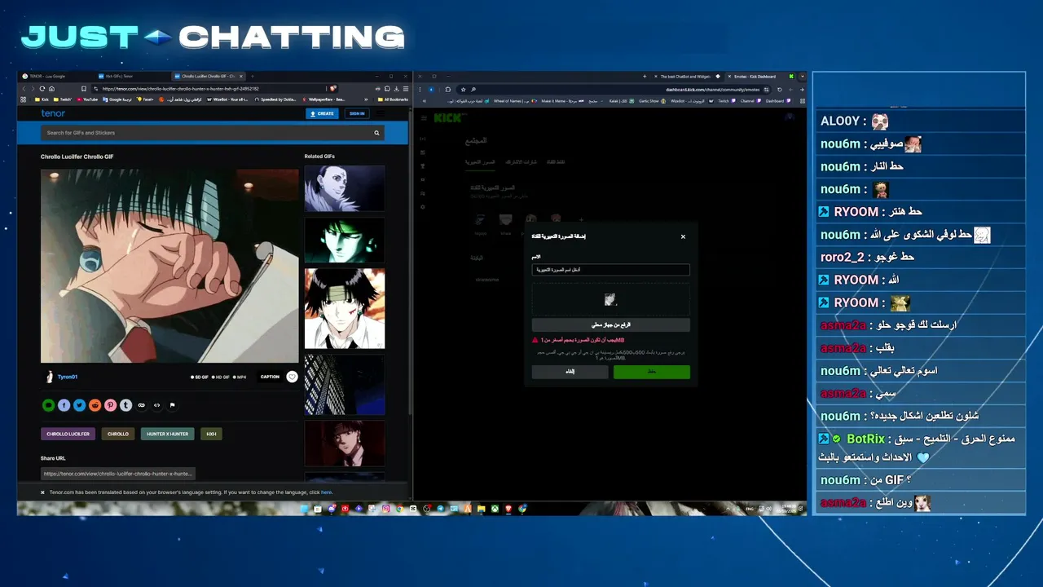Favorite the GIF with the heart icon
The width and height of the screenshot is (1043, 587).
[292, 377]
